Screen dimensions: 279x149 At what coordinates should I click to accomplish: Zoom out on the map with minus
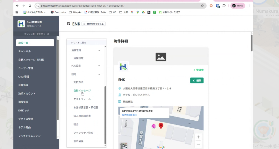pos(198,144)
